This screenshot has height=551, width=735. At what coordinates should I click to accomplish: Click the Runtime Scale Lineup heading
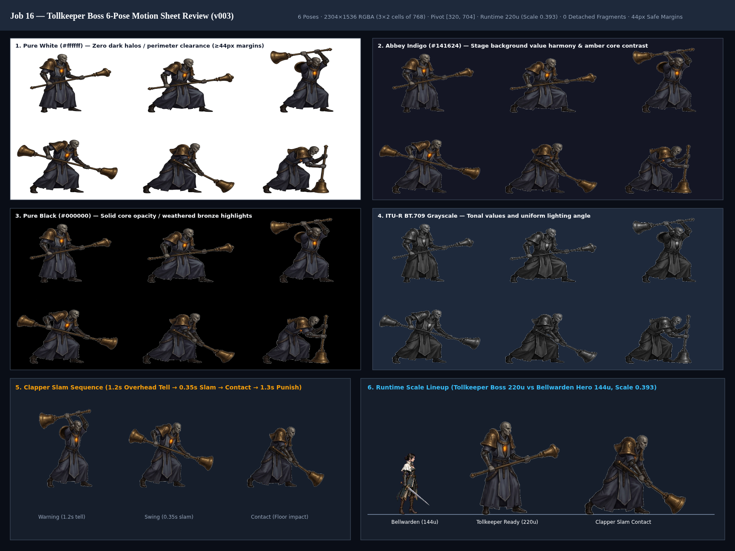(x=512, y=387)
